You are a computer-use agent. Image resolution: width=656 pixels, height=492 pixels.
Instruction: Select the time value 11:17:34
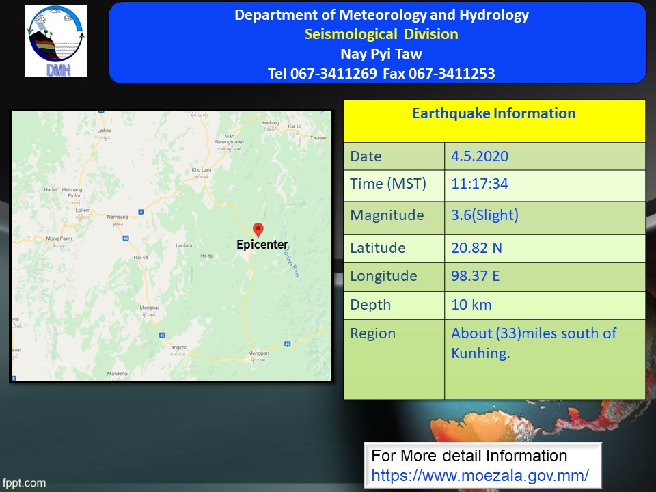coord(479,184)
